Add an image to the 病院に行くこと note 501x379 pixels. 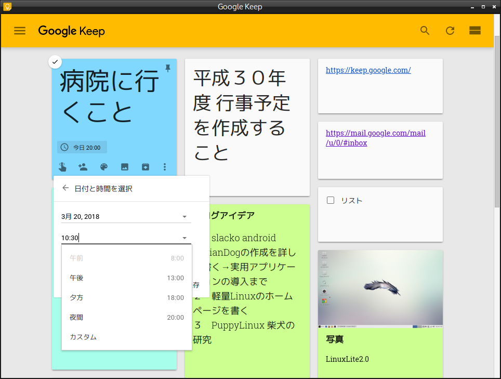(124, 167)
